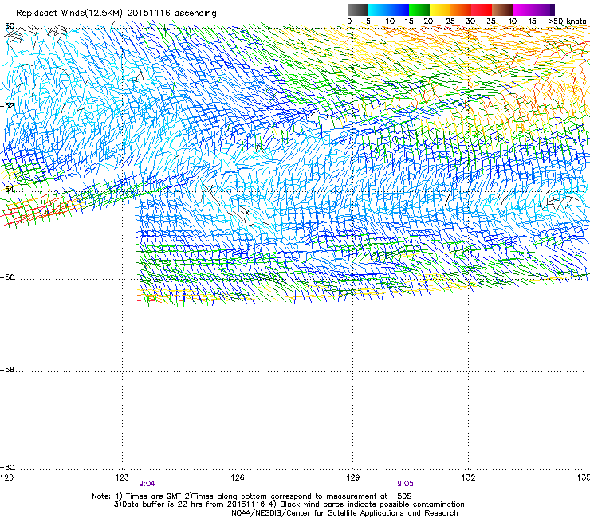Click the green 15-20 knots color segment
The width and height of the screenshot is (590, 518).
[419, 10]
